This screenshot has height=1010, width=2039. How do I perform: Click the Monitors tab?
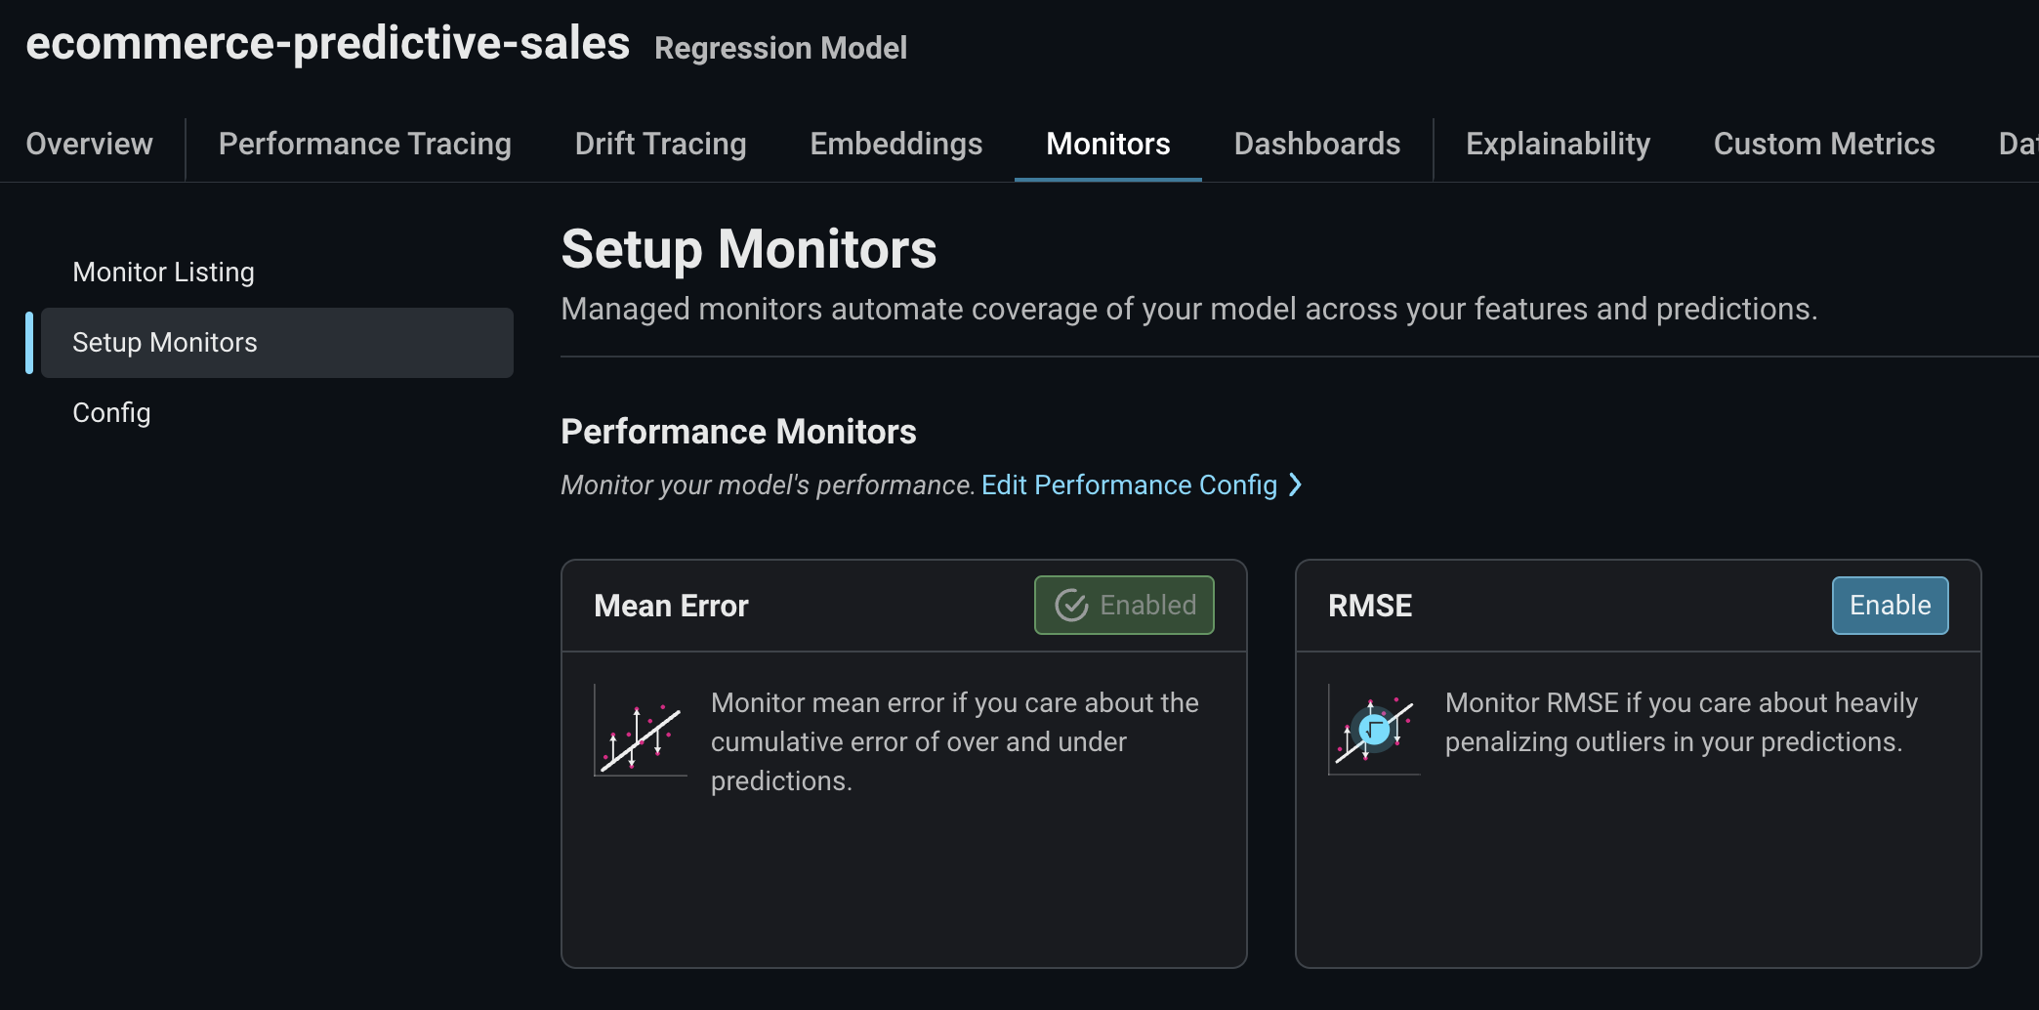[1107, 144]
